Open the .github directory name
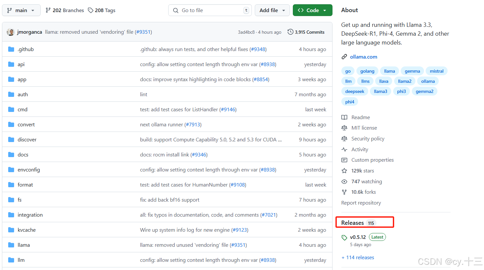 tap(26, 49)
